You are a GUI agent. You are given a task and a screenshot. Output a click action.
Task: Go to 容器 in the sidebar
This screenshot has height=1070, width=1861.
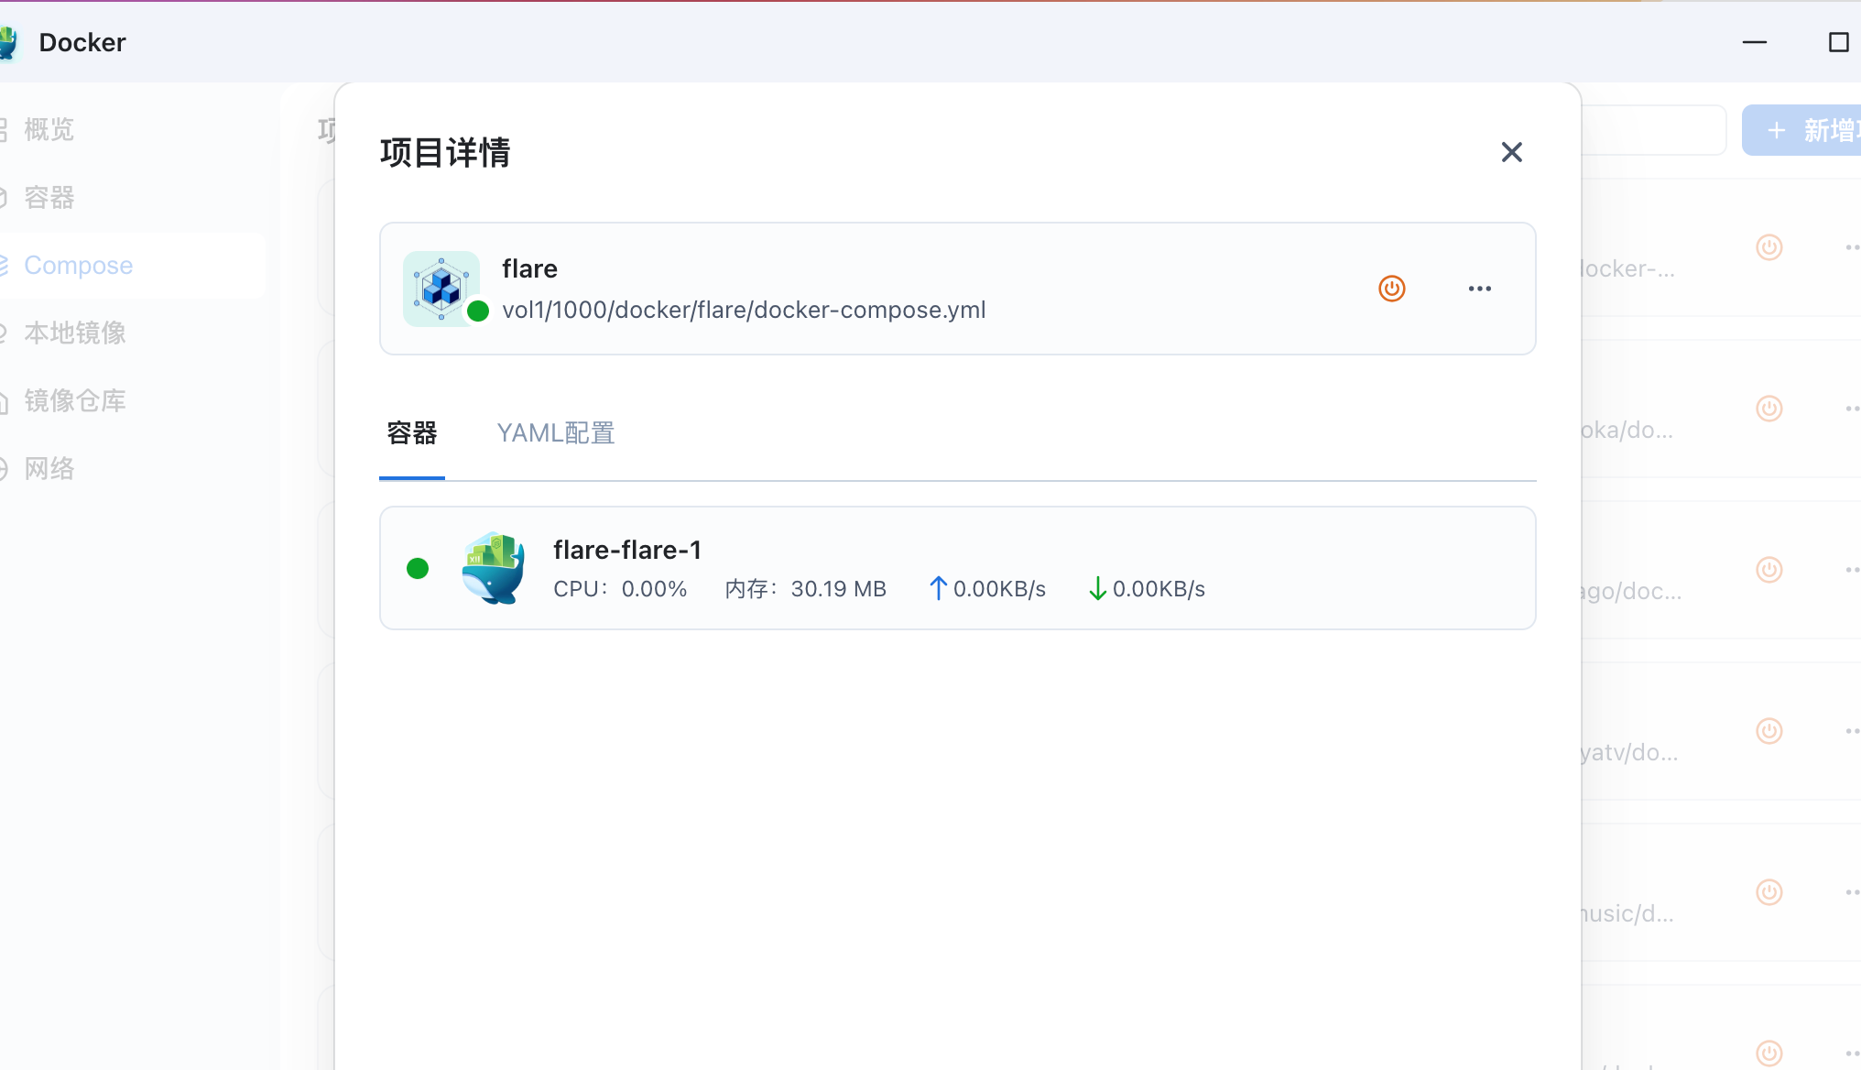[49, 198]
